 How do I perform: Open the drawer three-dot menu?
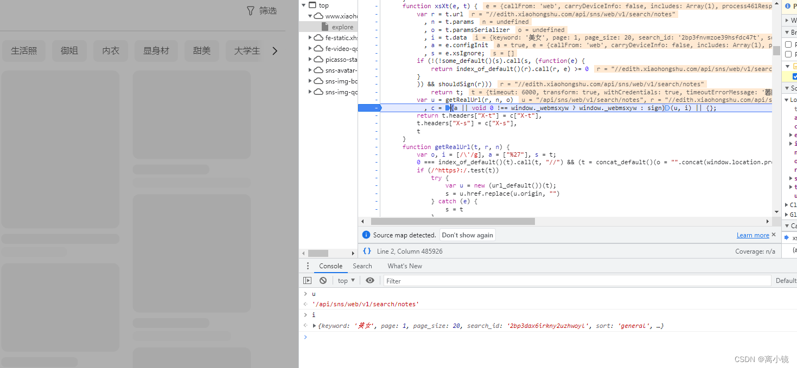(308, 266)
